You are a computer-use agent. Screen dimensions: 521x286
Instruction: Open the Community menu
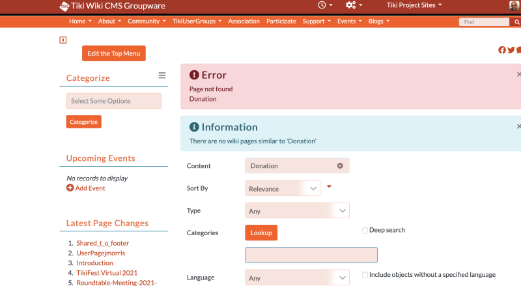point(147,21)
